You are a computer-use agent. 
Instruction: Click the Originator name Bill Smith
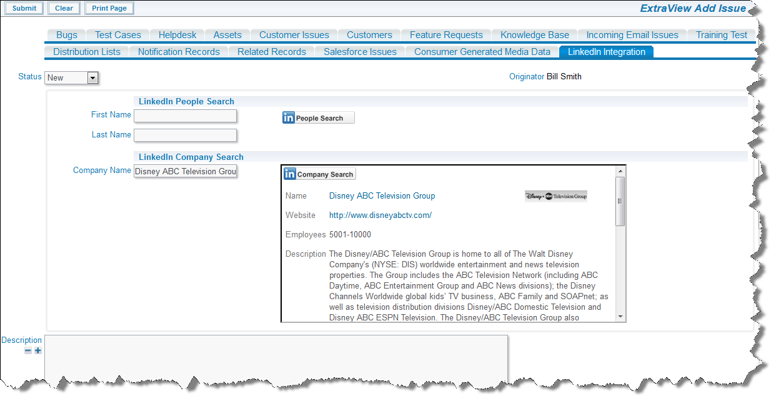point(564,77)
